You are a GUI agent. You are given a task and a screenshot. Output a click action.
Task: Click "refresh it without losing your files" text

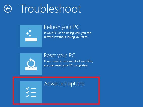point(66,37)
